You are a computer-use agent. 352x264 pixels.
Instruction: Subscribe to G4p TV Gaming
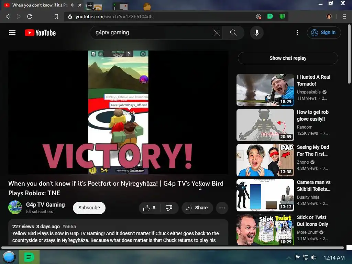(x=89, y=208)
